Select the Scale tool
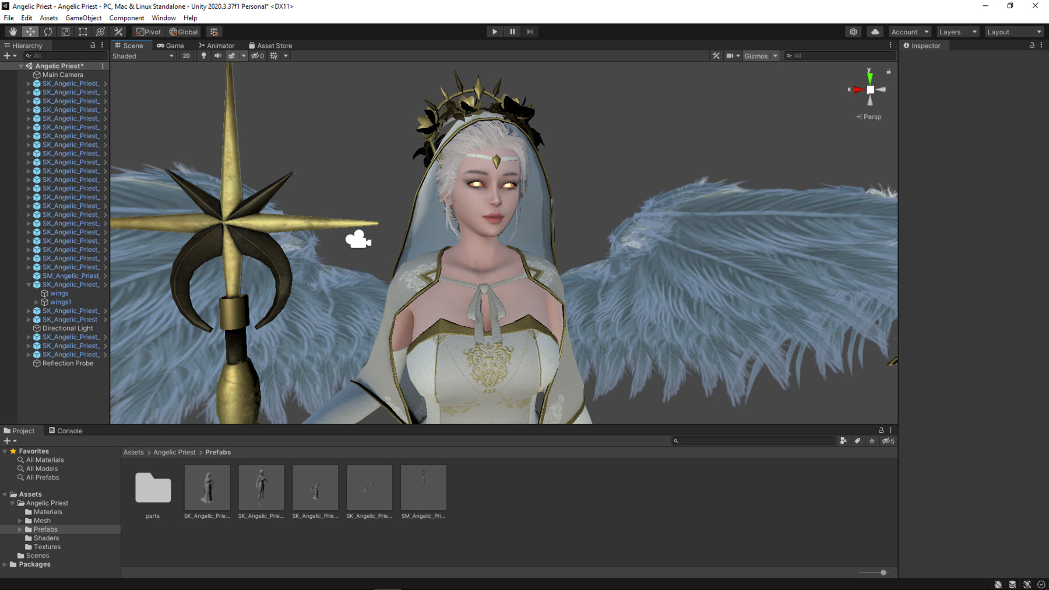 coord(66,31)
